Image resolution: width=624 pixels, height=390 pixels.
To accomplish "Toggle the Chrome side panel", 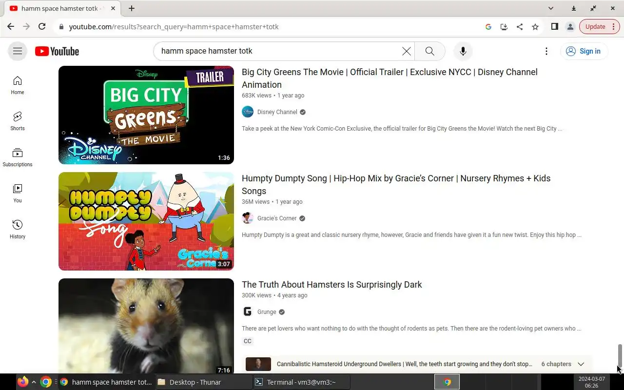I will pos(555,27).
